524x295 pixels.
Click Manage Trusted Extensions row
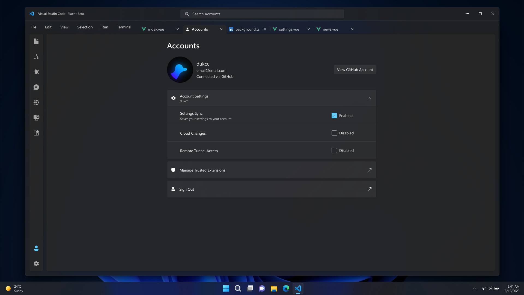pos(272,170)
